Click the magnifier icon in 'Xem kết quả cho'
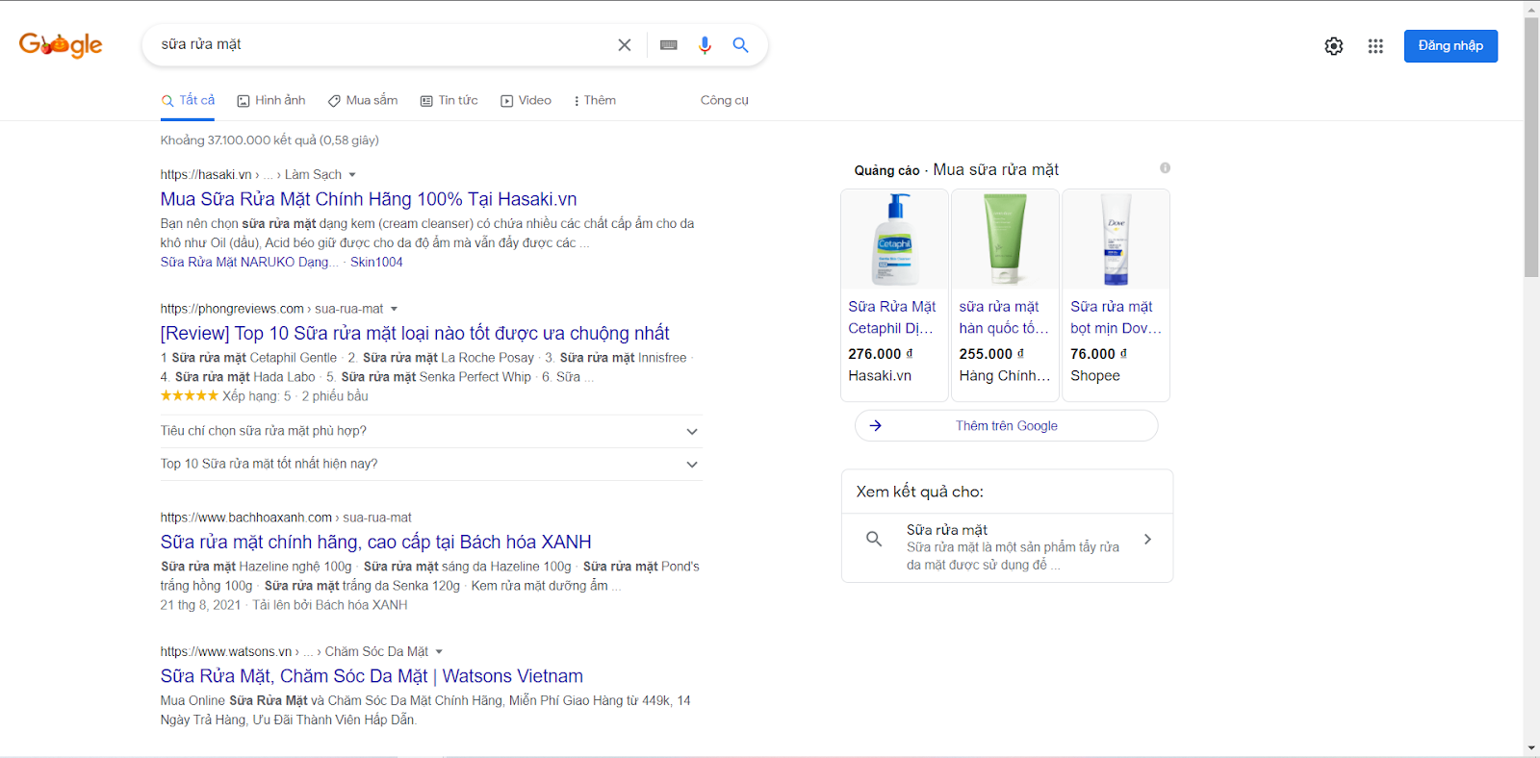The width and height of the screenshot is (1540, 758). [874, 539]
